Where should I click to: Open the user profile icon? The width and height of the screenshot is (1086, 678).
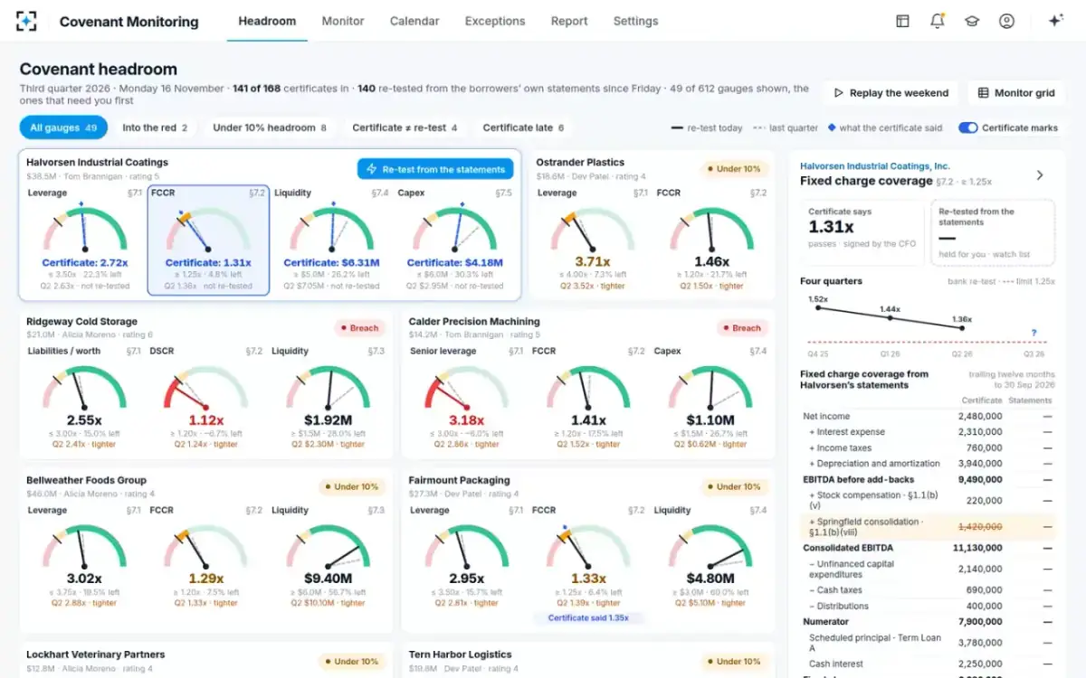[x=1006, y=21]
